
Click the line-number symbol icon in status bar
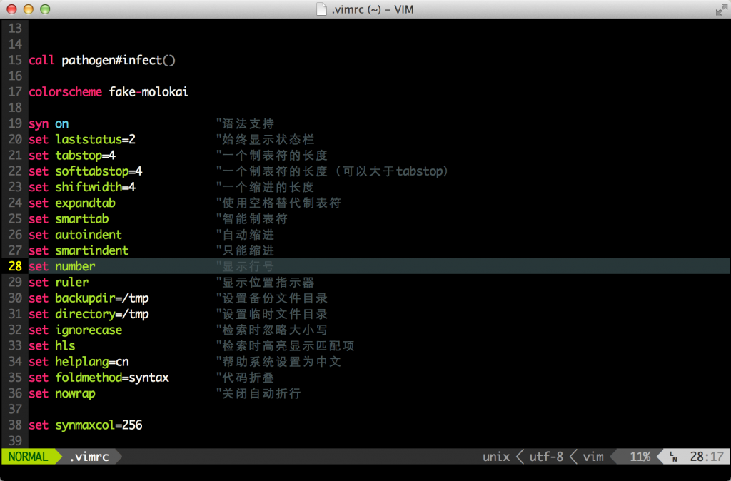(674, 457)
